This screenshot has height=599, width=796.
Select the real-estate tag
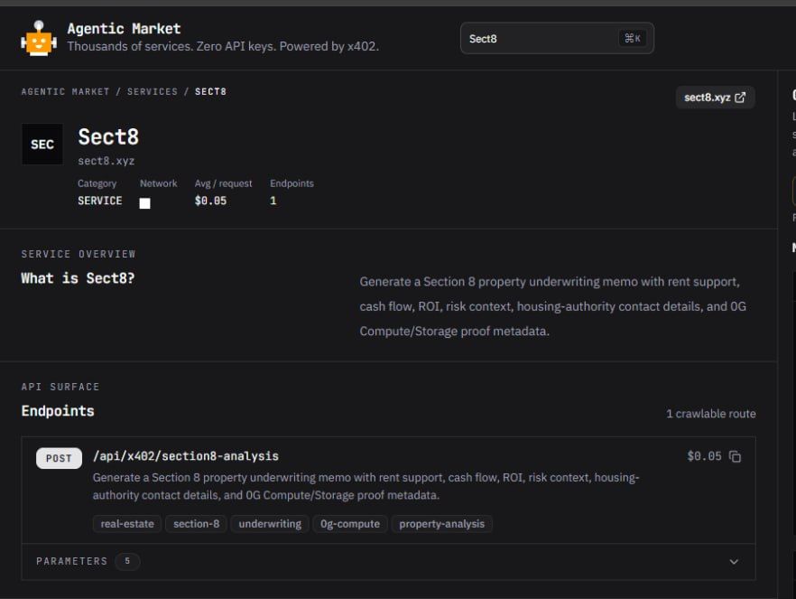pyautogui.click(x=127, y=524)
